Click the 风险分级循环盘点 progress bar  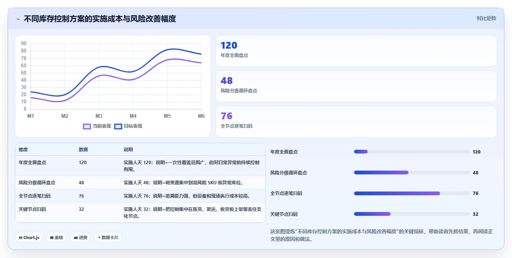pyautogui.click(x=412, y=173)
